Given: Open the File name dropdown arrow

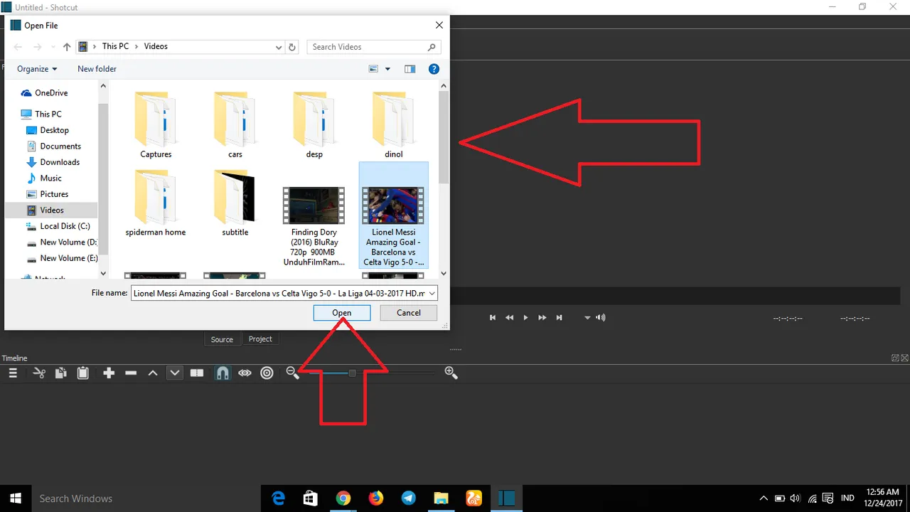Looking at the screenshot, I should [432, 293].
